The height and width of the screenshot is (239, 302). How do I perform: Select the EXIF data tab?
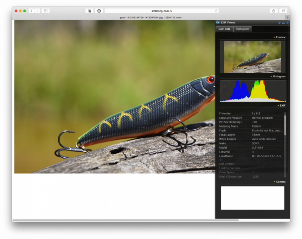pos(225,29)
